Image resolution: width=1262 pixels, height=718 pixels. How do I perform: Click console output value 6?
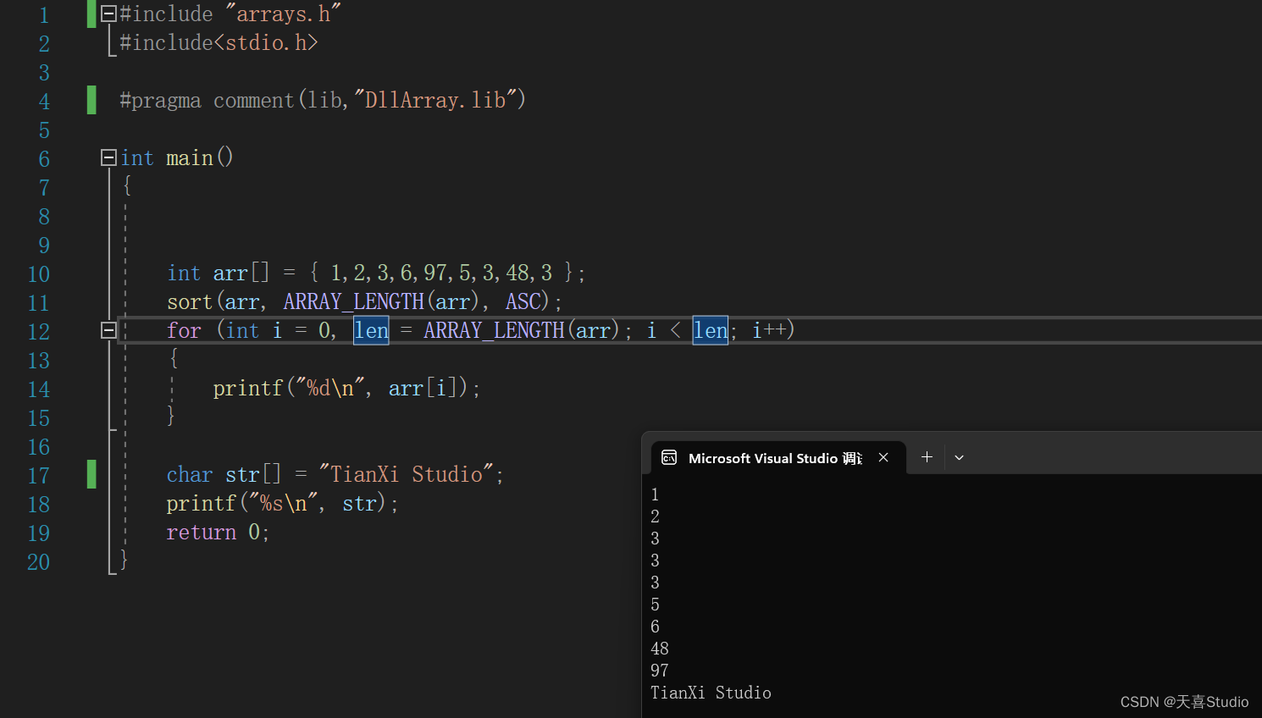(x=655, y=627)
